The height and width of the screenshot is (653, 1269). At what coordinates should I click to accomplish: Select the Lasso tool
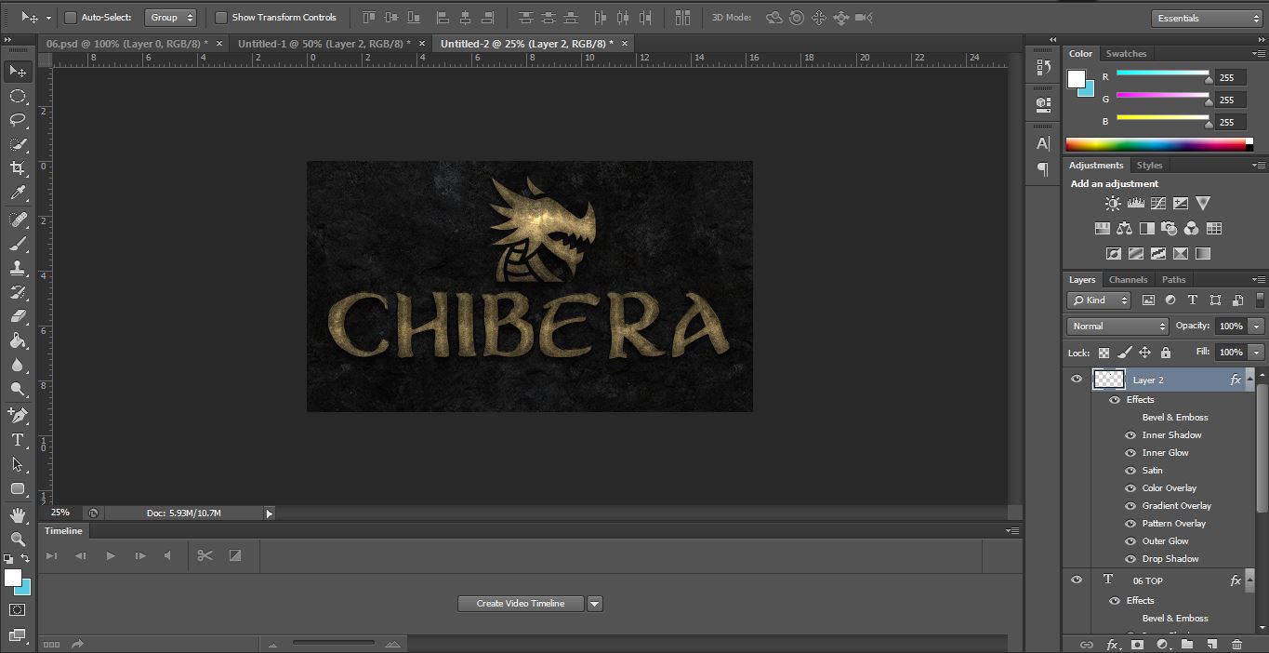coord(18,120)
